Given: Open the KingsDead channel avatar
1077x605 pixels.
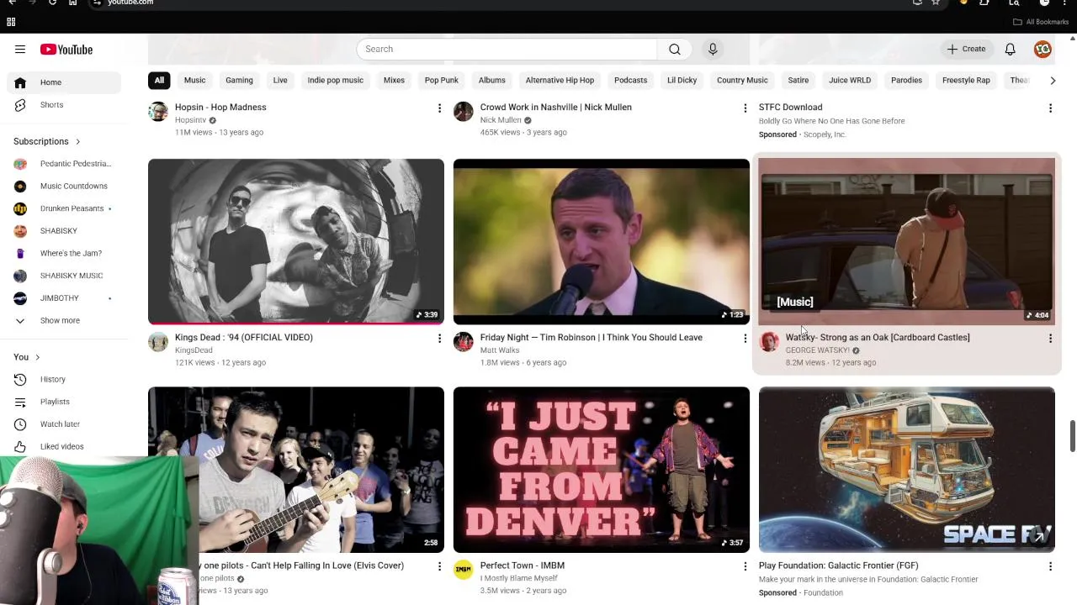Looking at the screenshot, I should click(158, 341).
